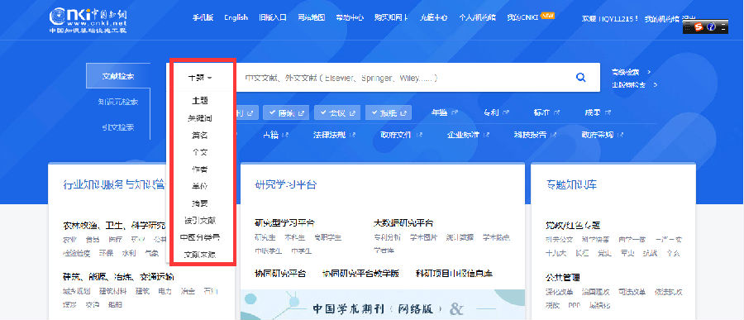Open the 科研项目申报信息库 link
The image size is (744, 320).
454,274
